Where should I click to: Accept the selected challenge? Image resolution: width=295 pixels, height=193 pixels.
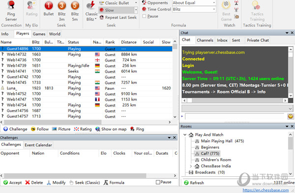tap(13, 183)
